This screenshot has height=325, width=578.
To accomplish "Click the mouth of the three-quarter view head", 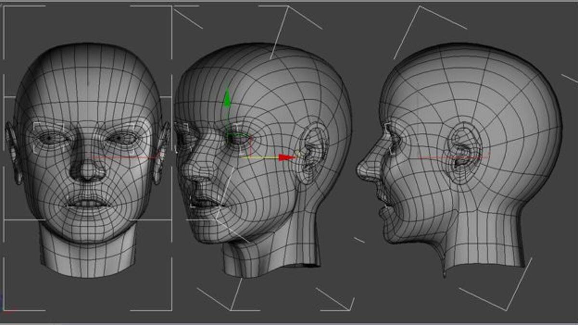I will pyautogui.click(x=205, y=202).
